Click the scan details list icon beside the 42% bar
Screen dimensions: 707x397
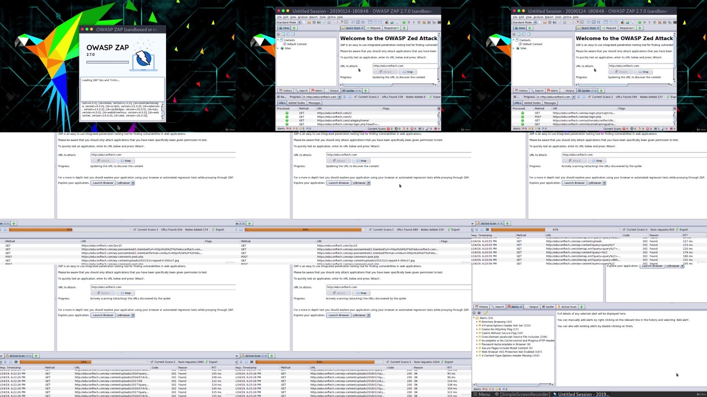click(487, 230)
